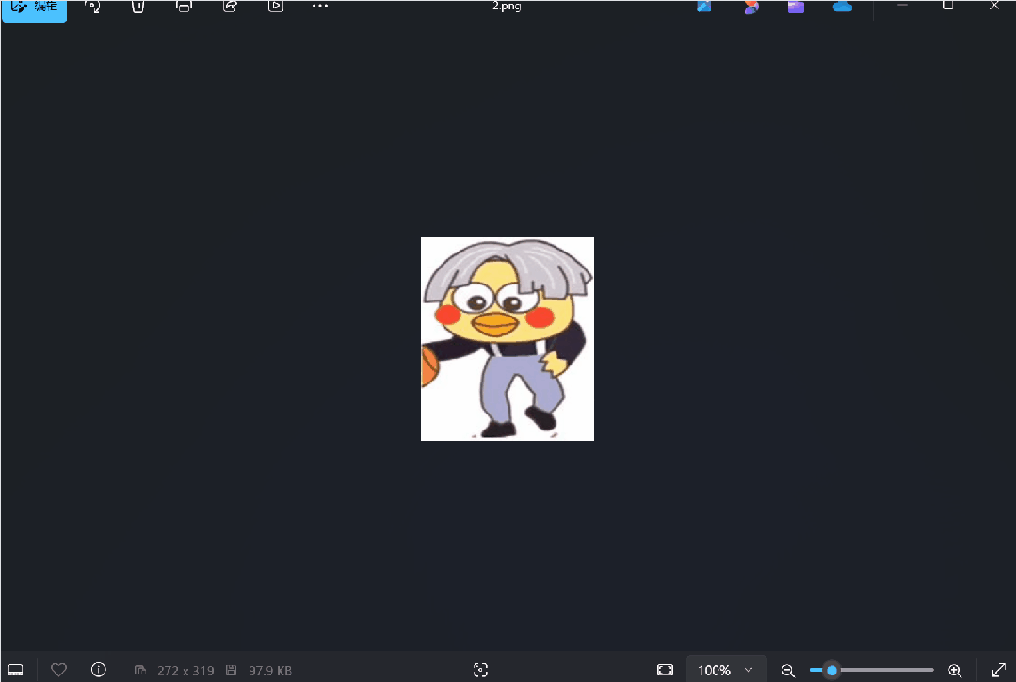
Task: Open the three-dots more options menu
Action: click(320, 6)
